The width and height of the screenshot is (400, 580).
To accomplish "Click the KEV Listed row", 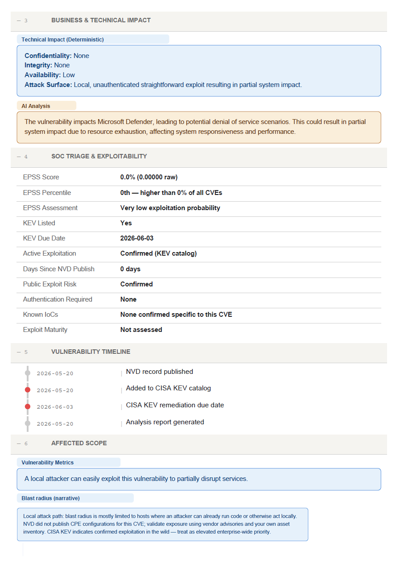I will [x=199, y=223].
